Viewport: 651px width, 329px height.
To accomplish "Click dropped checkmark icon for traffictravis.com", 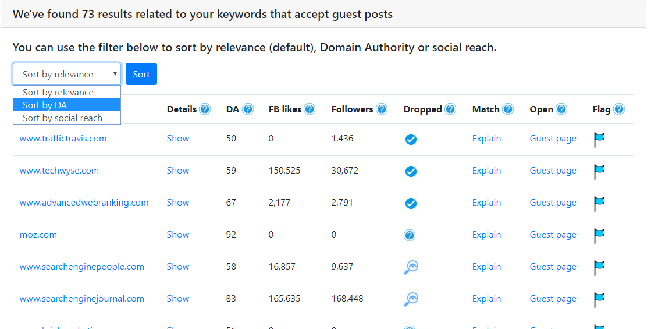I will click(x=411, y=140).
